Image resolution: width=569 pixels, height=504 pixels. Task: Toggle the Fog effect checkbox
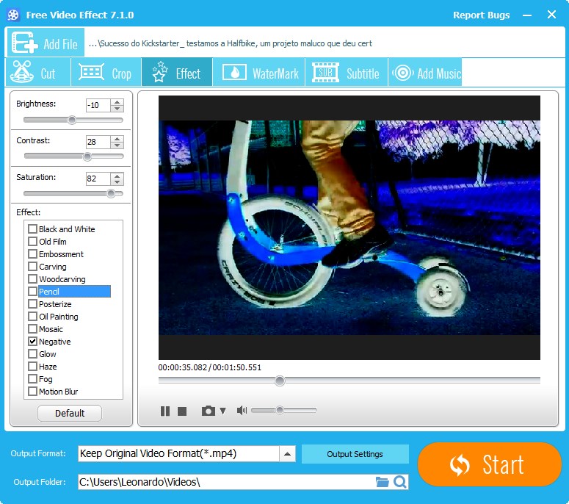[x=32, y=378]
